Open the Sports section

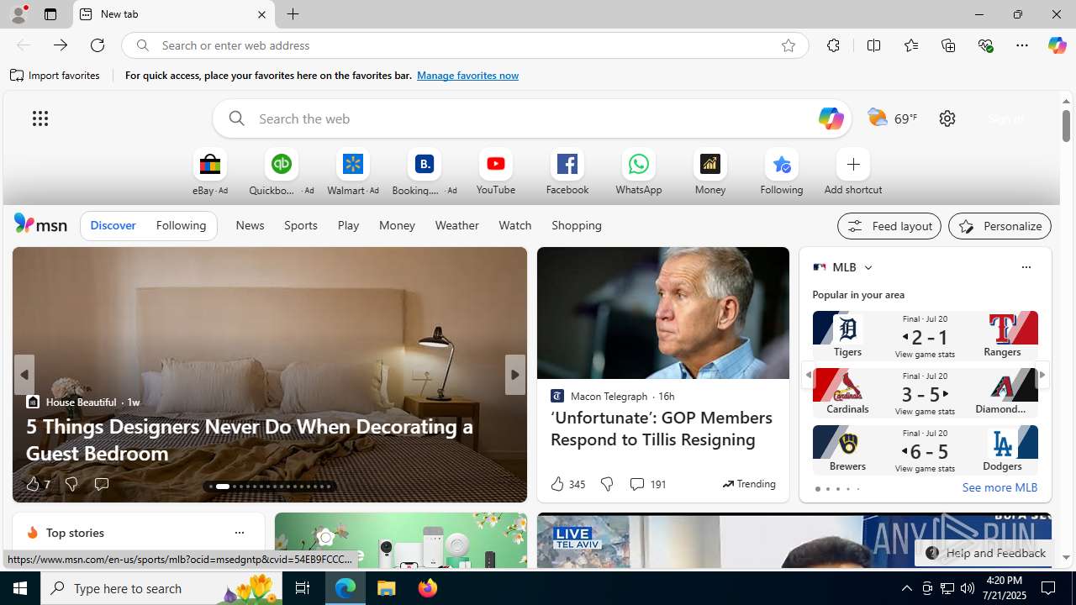pos(300,225)
